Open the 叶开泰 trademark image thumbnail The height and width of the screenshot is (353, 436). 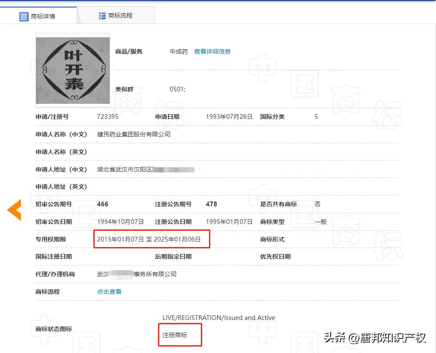click(72, 71)
